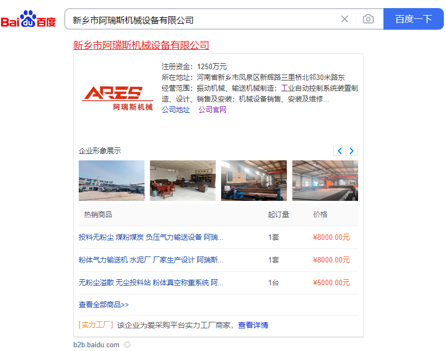Open the office interior photo

coord(183,180)
